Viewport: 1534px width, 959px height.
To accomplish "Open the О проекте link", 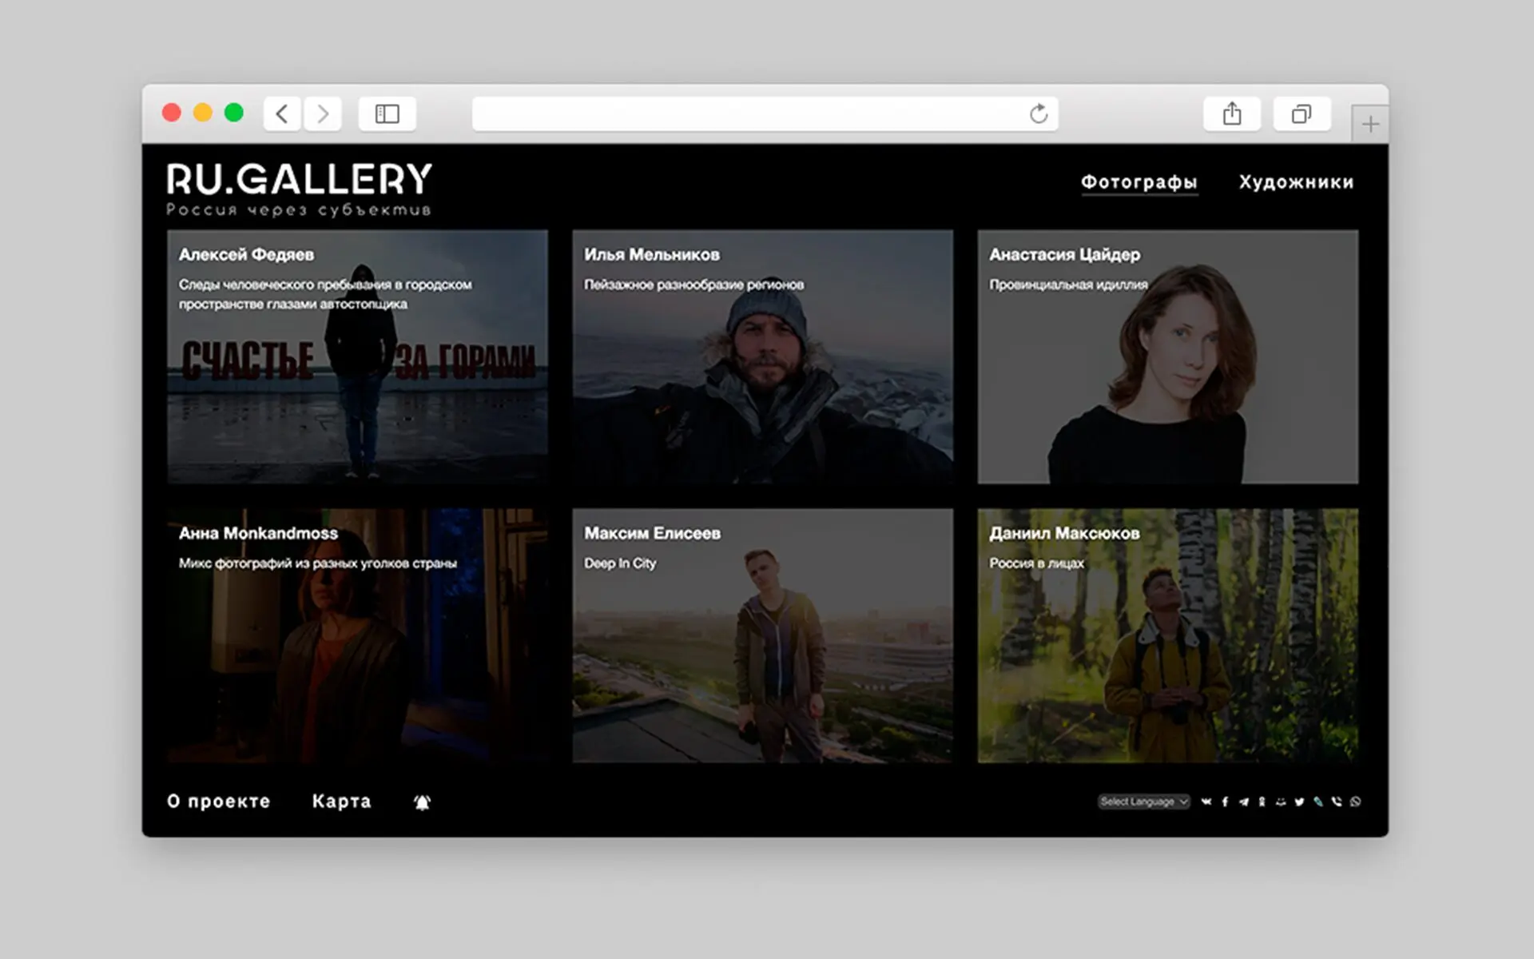I will coord(218,802).
